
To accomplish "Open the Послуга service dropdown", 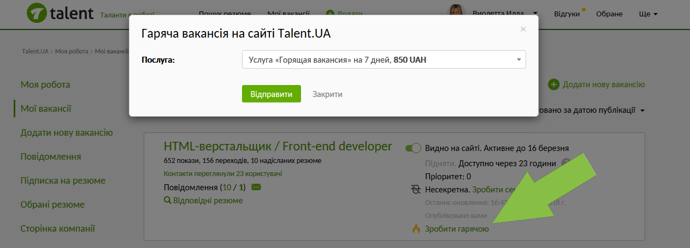I will [x=384, y=60].
